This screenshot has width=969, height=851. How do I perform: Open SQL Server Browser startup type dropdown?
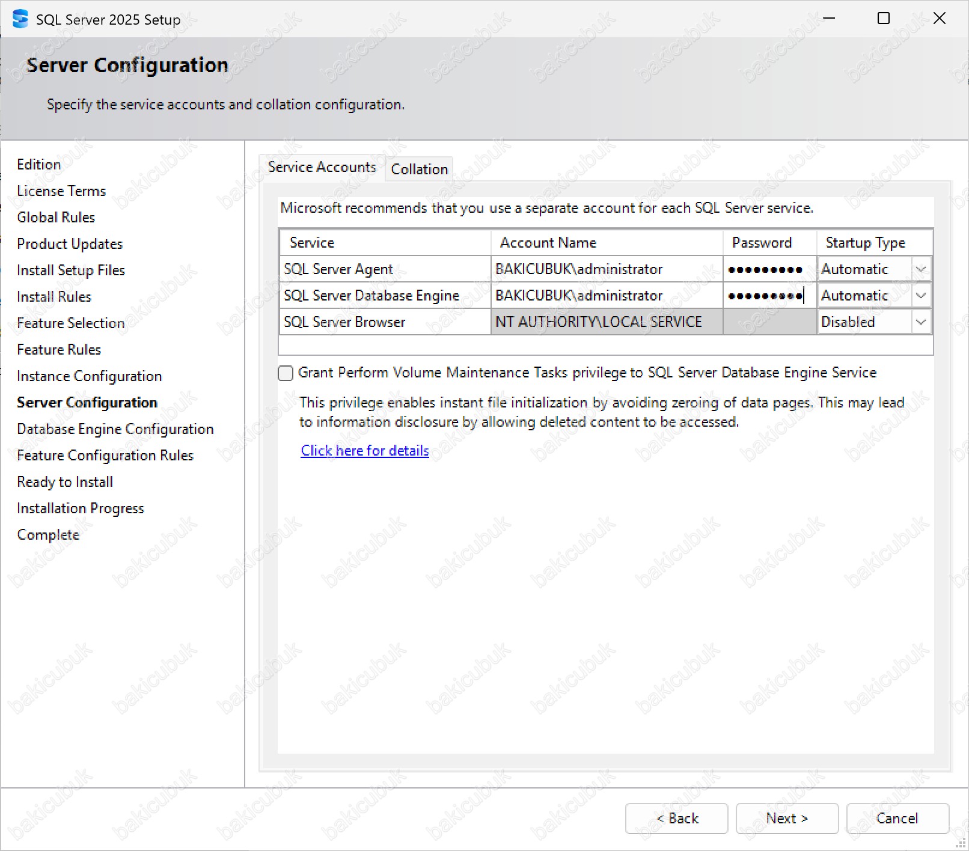pyautogui.click(x=920, y=322)
